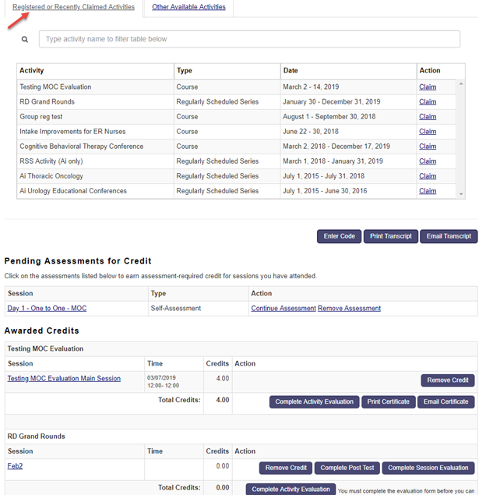Claim the Ai Urology Educational Conferences series
Viewport: 486px width, 495px height.
428,191
